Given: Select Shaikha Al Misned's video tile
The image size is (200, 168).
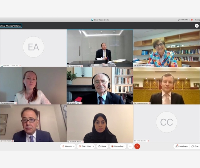Looking at the screenshot, I should [100, 124].
